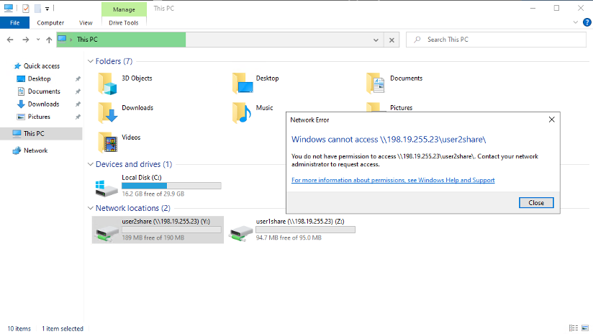Switch to the Computer ribbon tab
This screenshot has height=334, width=593.
50,23
